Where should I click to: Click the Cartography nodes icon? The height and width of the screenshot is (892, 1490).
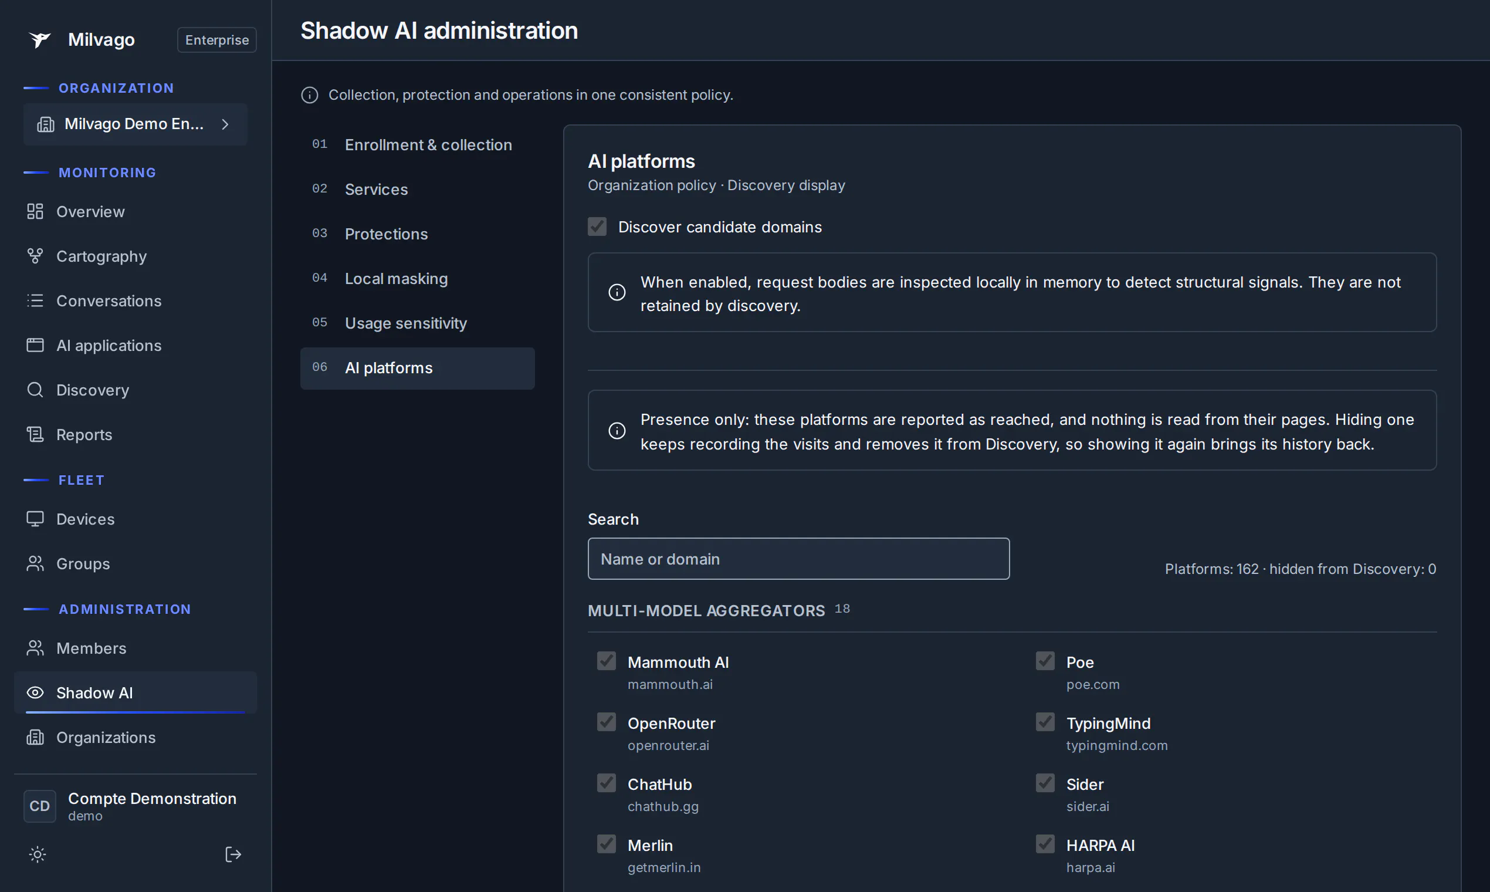(35, 256)
